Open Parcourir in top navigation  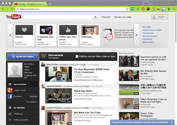coord(106,17)
